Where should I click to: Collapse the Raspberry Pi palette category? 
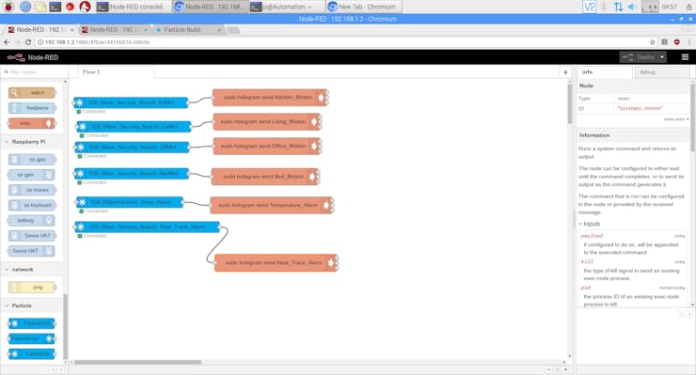(8, 142)
